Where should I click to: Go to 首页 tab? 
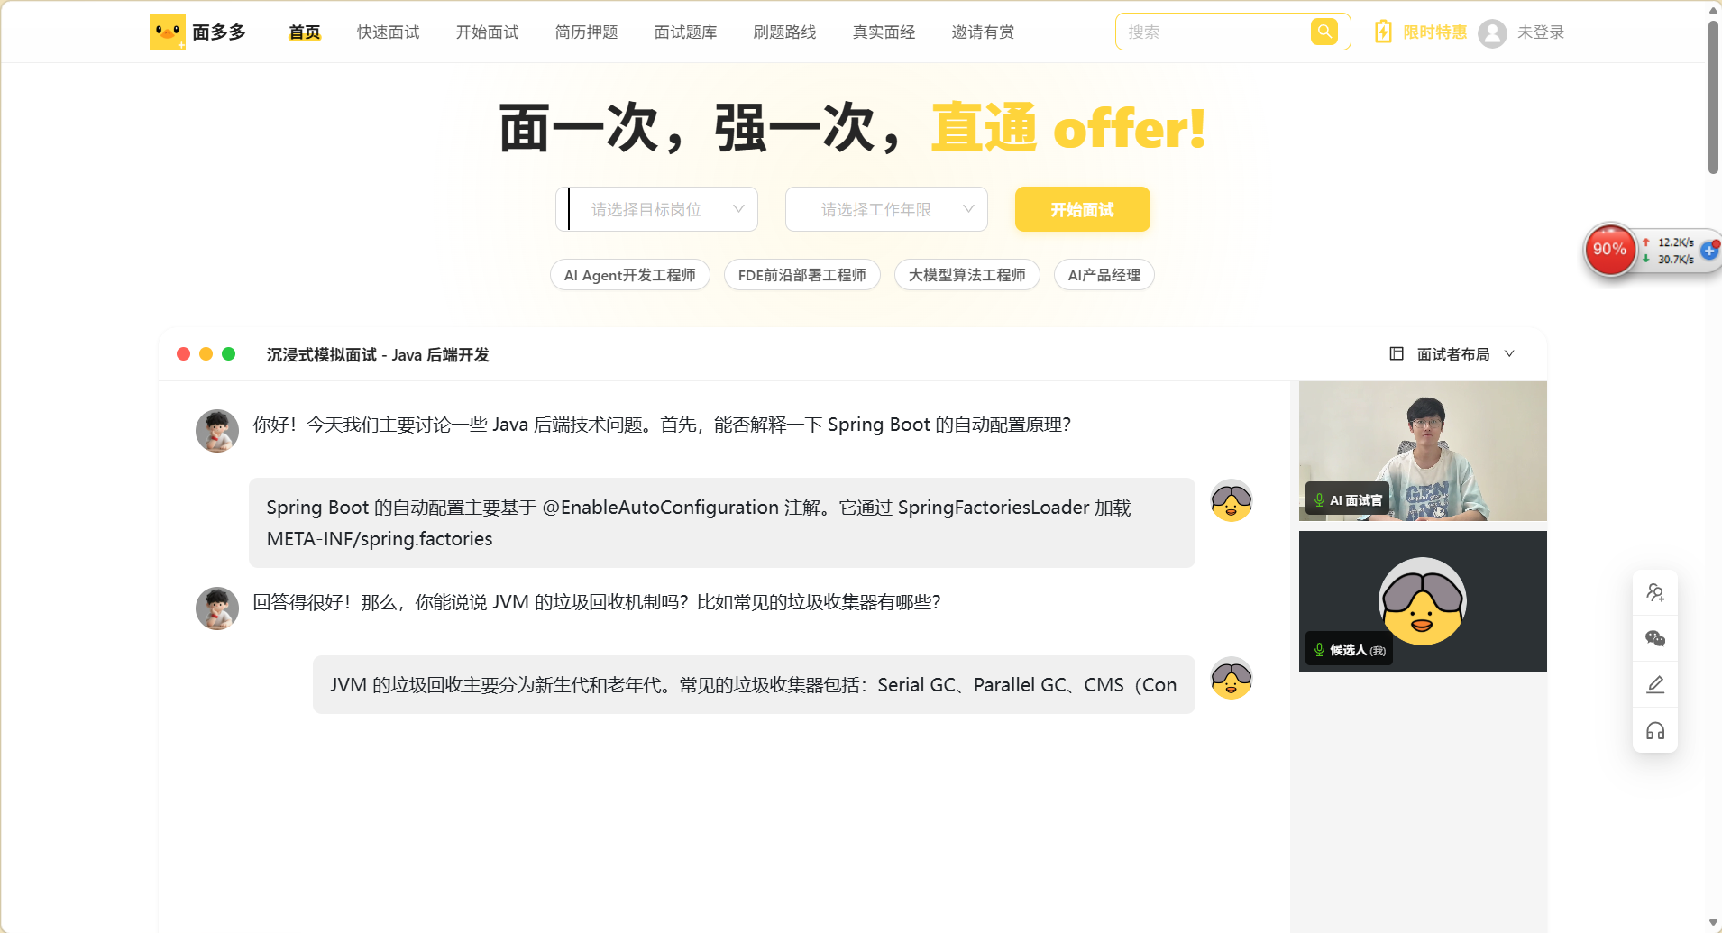point(305,32)
